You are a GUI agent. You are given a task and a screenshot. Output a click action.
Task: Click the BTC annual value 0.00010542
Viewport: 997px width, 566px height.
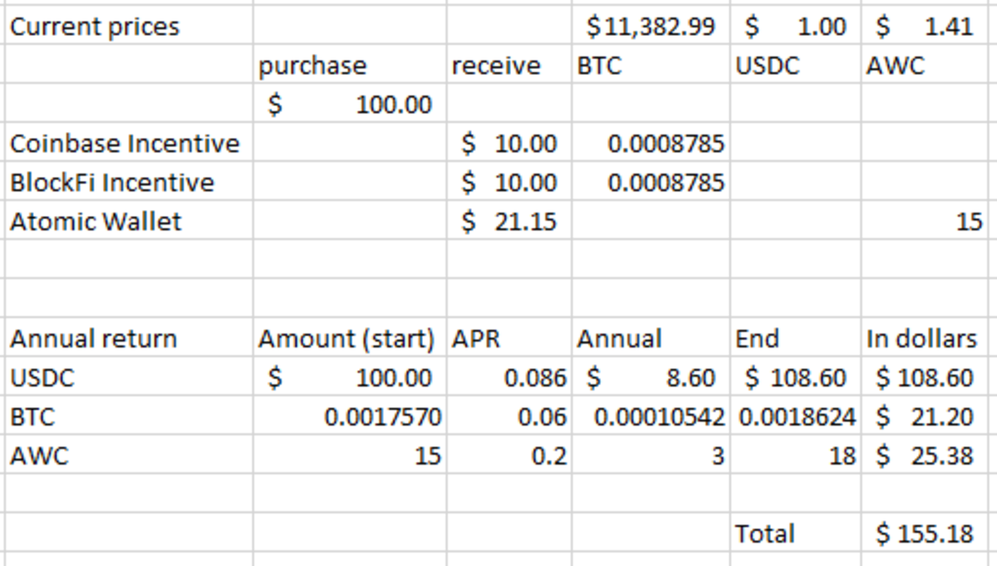pyautogui.click(x=659, y=417)
